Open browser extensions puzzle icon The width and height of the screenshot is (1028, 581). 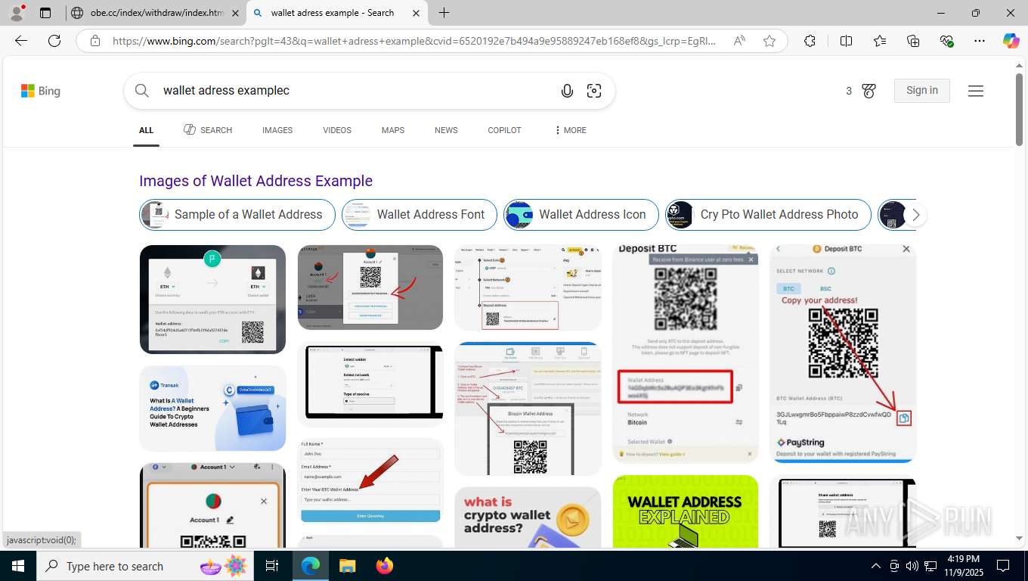pyautogui.click(x=810, y=41)
